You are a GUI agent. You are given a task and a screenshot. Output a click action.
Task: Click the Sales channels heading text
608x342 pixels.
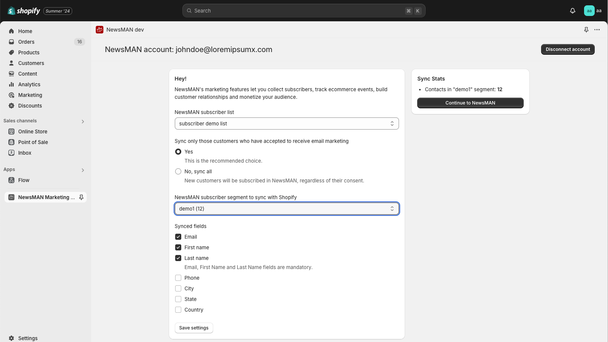[20, 121]
